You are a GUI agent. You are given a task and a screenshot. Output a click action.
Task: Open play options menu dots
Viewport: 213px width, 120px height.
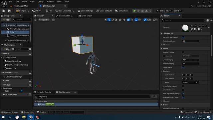(150, 11)
